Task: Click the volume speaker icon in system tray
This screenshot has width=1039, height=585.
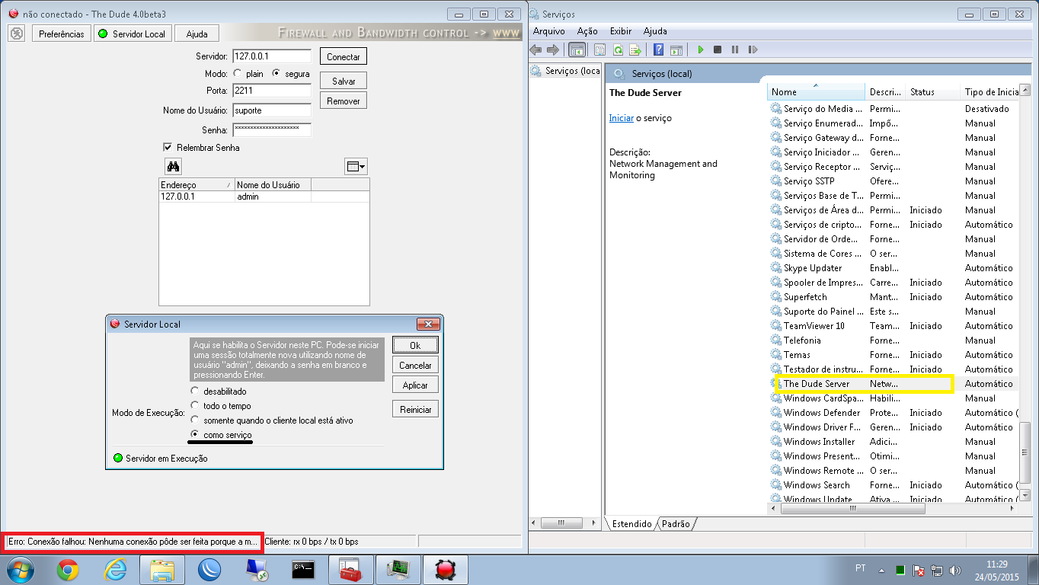Action: [x=955, y=570]
